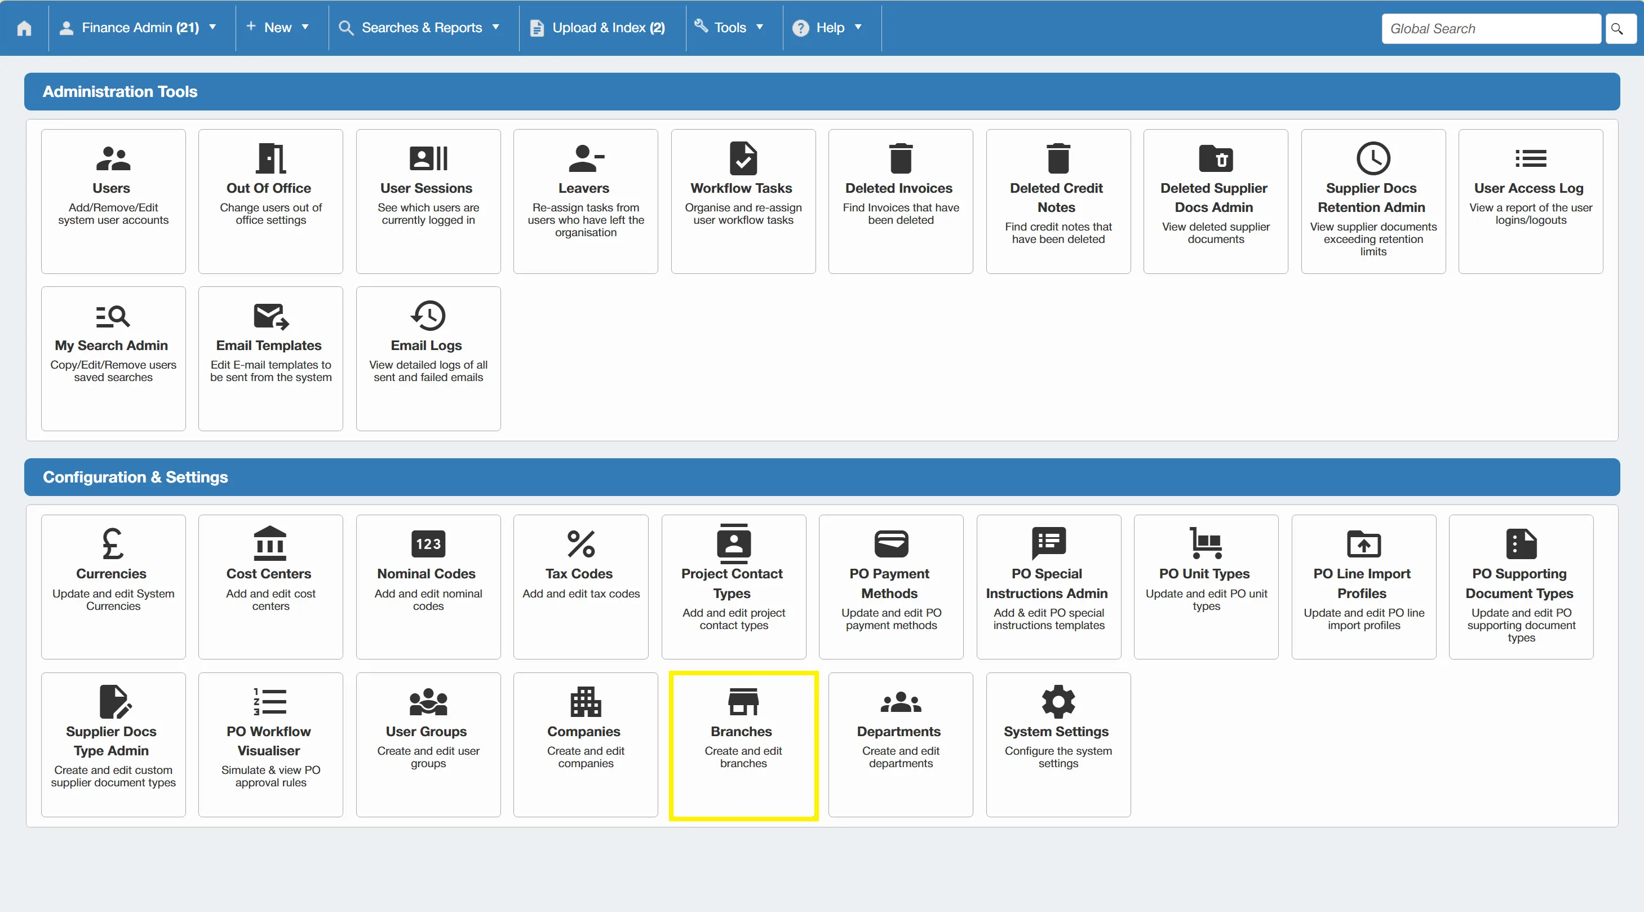
Task: Open the Email Templates envelope icon
Action: pos(271,316)
